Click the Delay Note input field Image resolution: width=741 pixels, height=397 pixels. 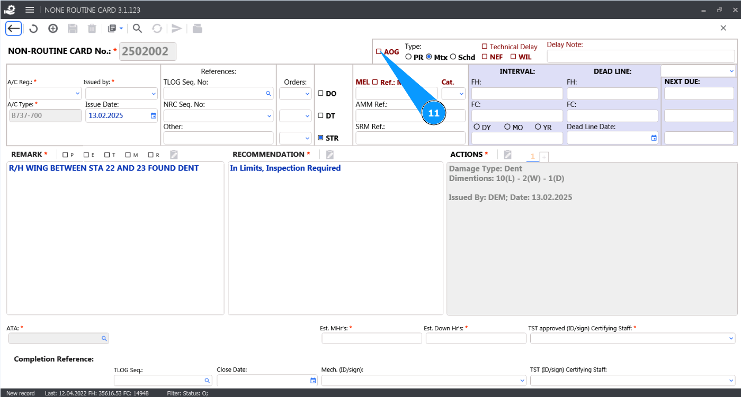640,56
